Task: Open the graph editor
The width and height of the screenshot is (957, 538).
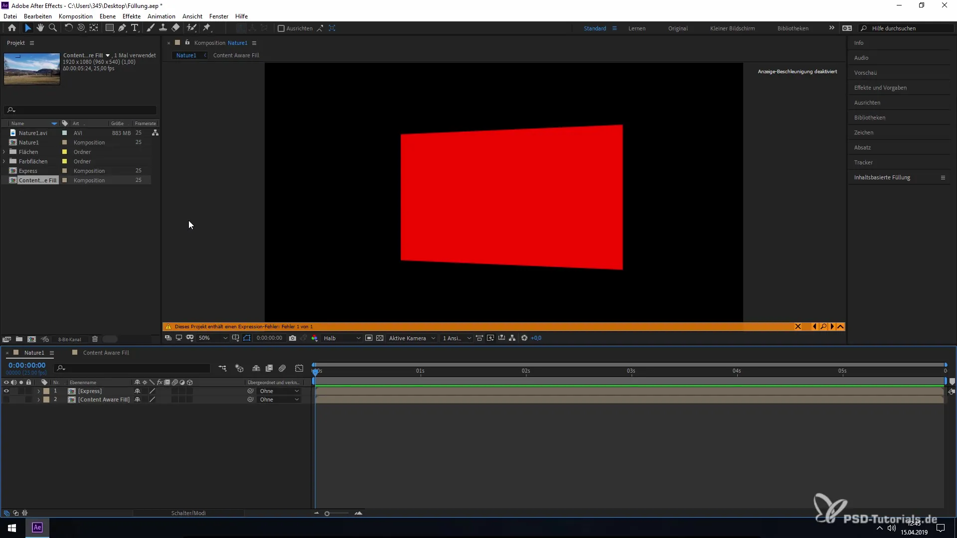Action: [299, 368]
